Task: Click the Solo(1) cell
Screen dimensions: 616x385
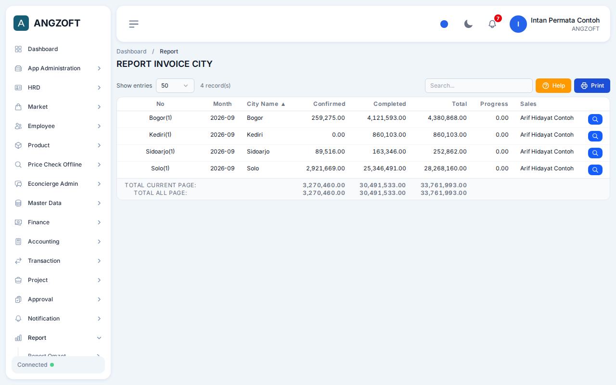Action: pos(160,168)
